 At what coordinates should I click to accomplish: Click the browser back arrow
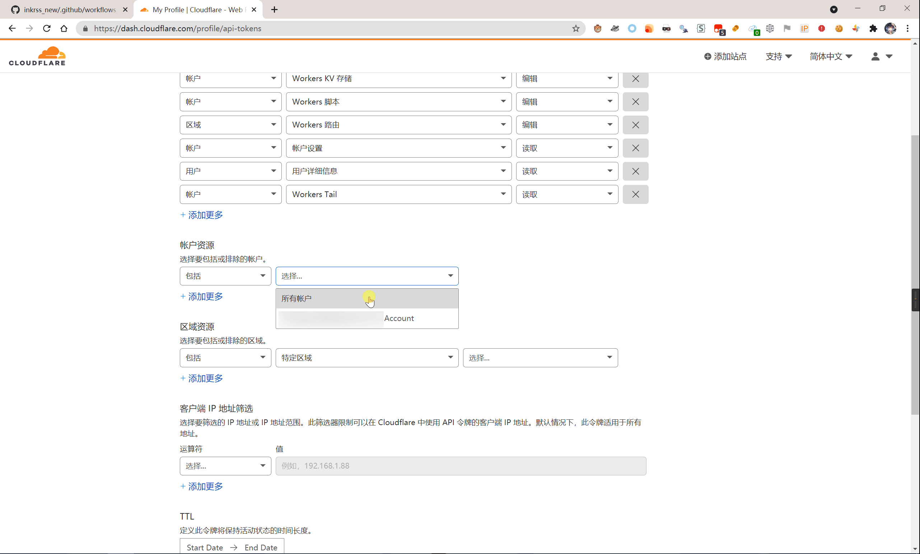click(x=12, y=28)
